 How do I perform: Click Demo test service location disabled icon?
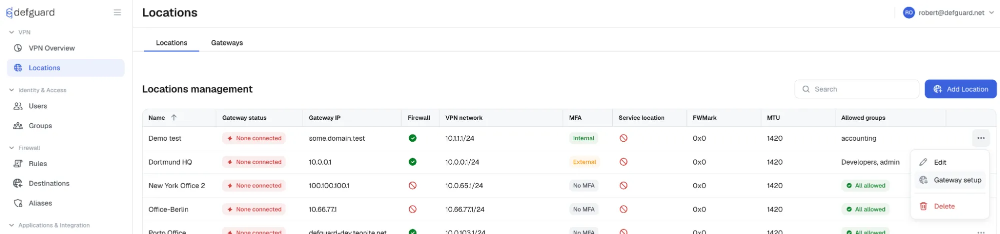623,138
